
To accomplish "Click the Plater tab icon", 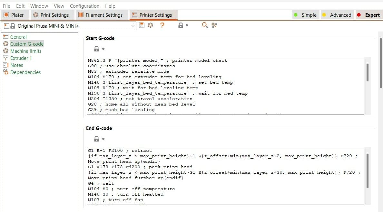I will 6,15.
